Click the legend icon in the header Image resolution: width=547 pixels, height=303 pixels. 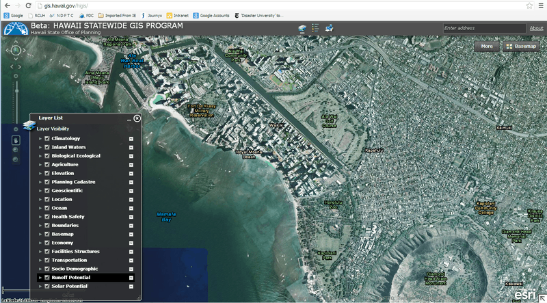point(315,28)
